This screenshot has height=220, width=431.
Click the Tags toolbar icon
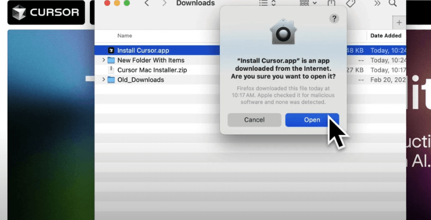351,4
